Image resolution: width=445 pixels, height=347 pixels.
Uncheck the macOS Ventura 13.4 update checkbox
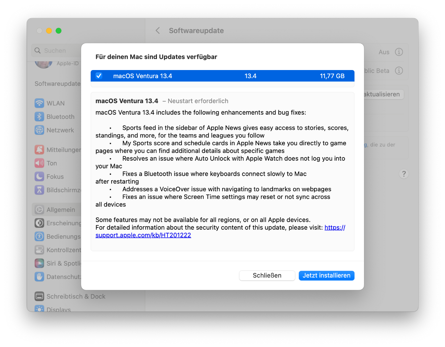click(99, 76)
